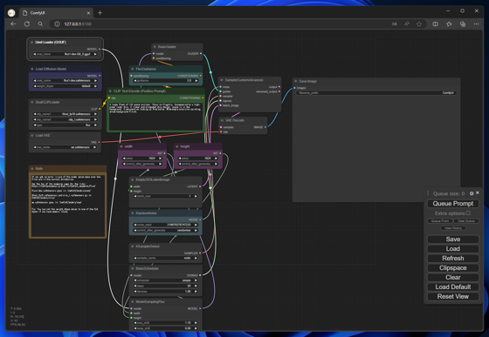
Task: Open the vae_name dropdown in Load VAE
Action: click(65, 147)
